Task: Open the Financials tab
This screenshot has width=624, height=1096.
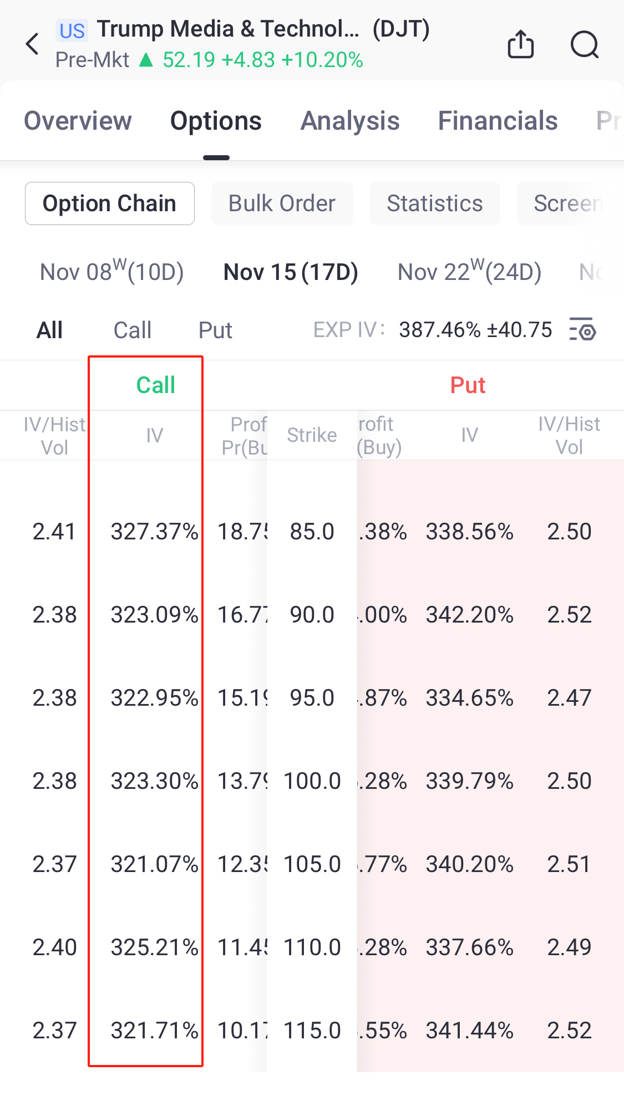Action: pos(498,121)
